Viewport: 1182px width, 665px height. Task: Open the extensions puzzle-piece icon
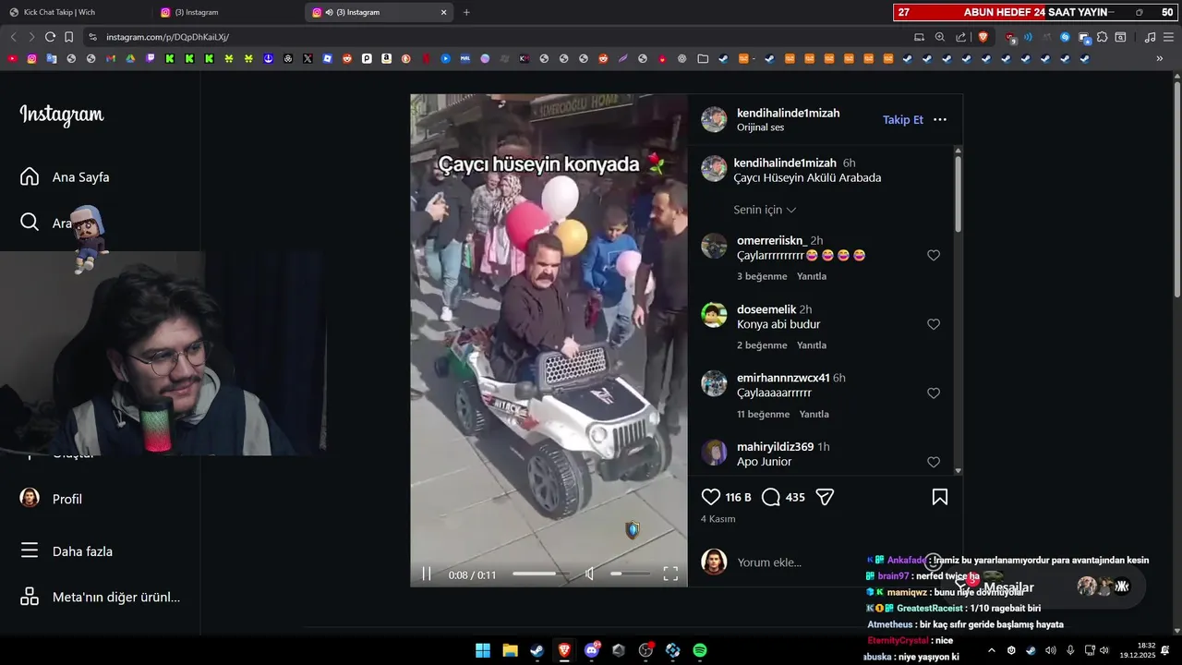coord(1102,37)
